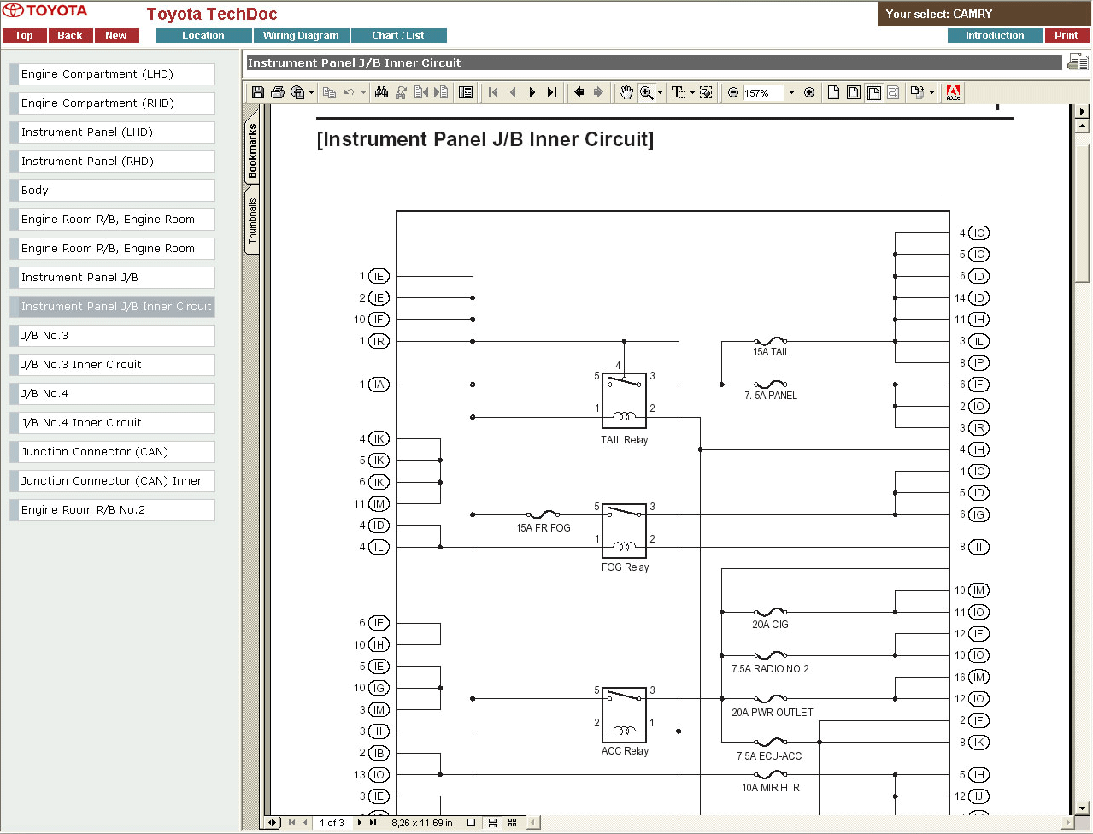The height and width of the screenshot is (834, 1093).
Task: Select Instrument Panel (LHD) in sidebar
Action: [112, 132]
